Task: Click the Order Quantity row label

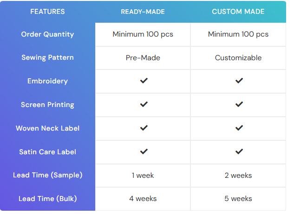Action: click(x=47, y=34)
